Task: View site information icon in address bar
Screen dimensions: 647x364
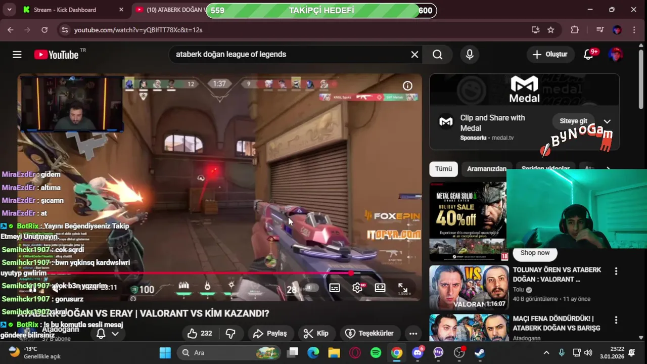Action: (64, 30)
